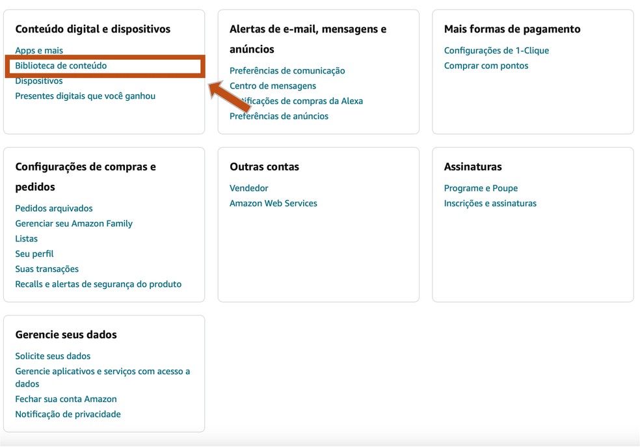Click Solicite seus dados

[53, 356]
